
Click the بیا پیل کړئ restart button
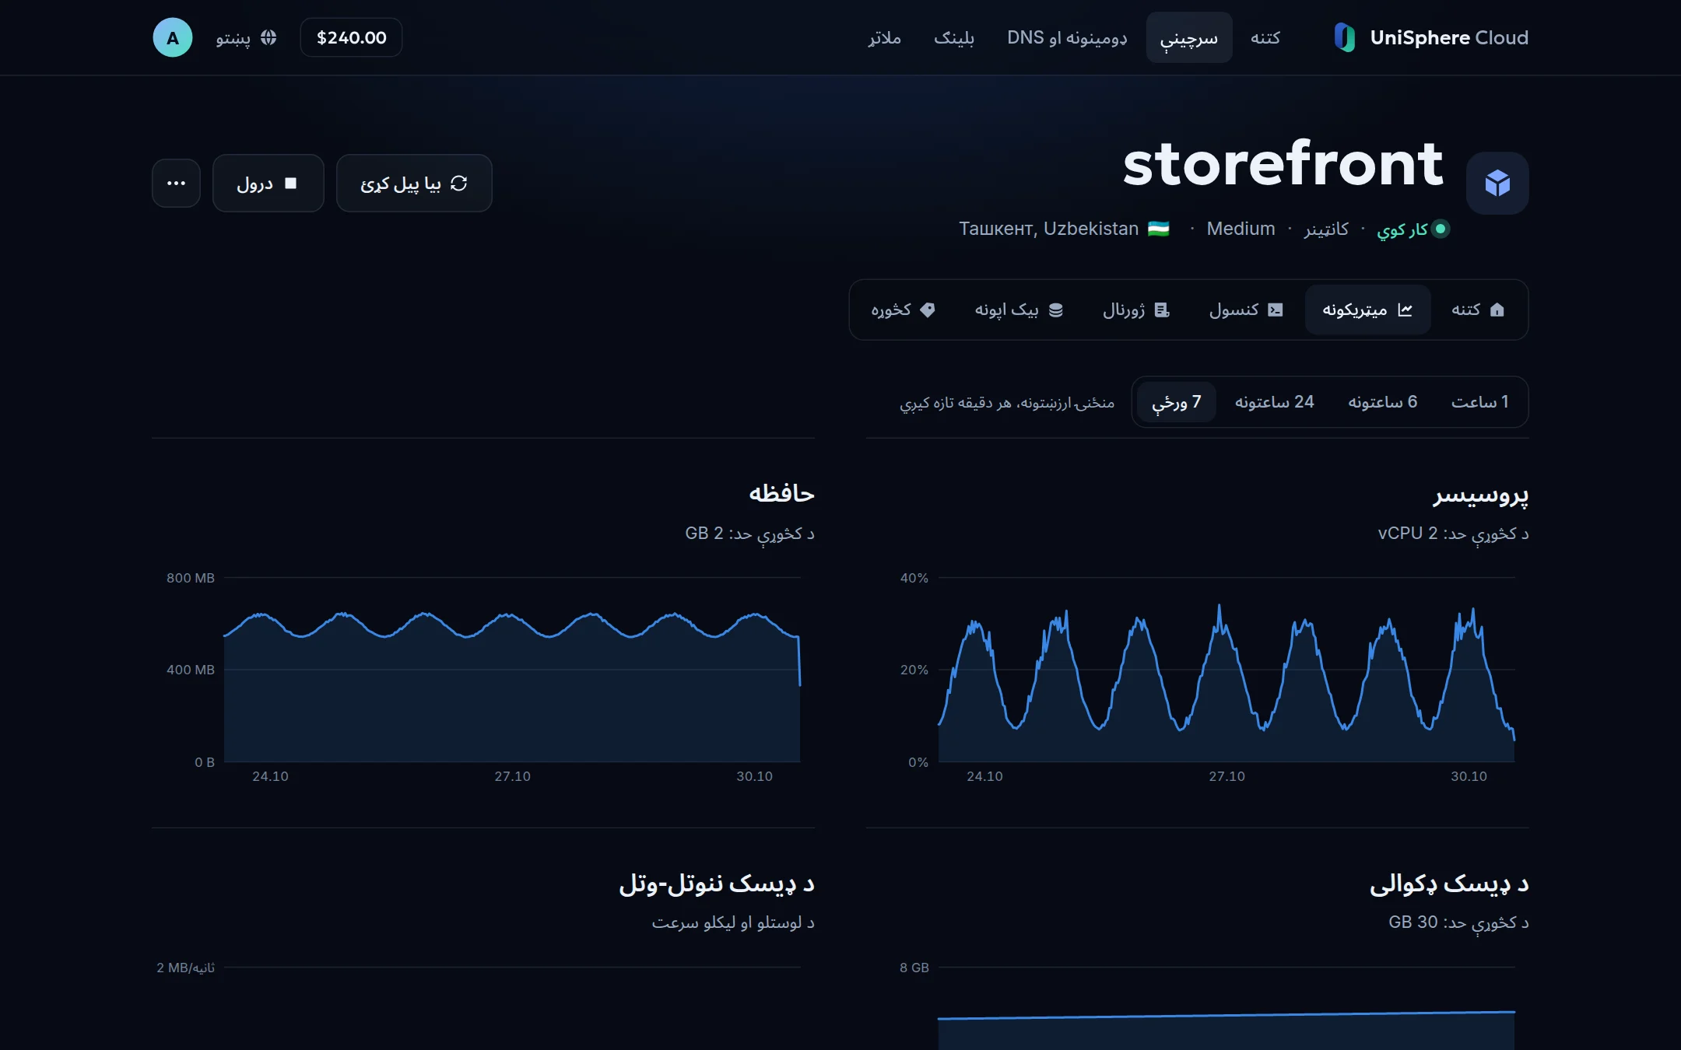pyautogui.click(x=414, y=183)
